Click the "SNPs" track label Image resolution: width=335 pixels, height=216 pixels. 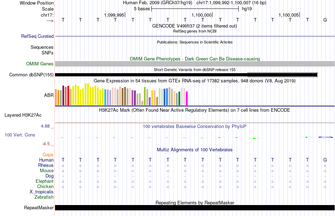[48, 53]
